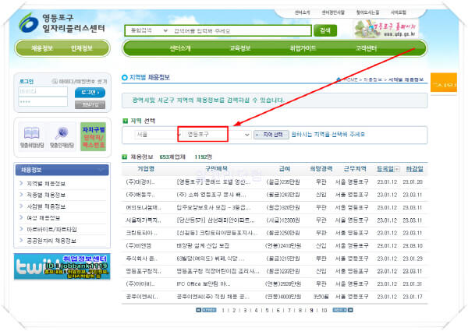Screen dimensions: 468x331
Task: Open 여성 채용정보 in the sidebar
Action: pyautogui.click(x=43, y=218)
